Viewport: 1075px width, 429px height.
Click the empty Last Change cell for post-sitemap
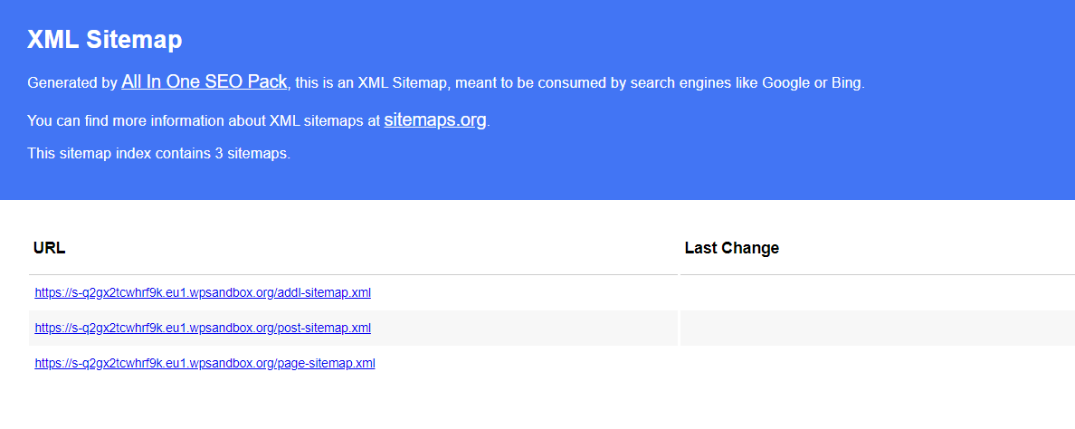point(877,328)
